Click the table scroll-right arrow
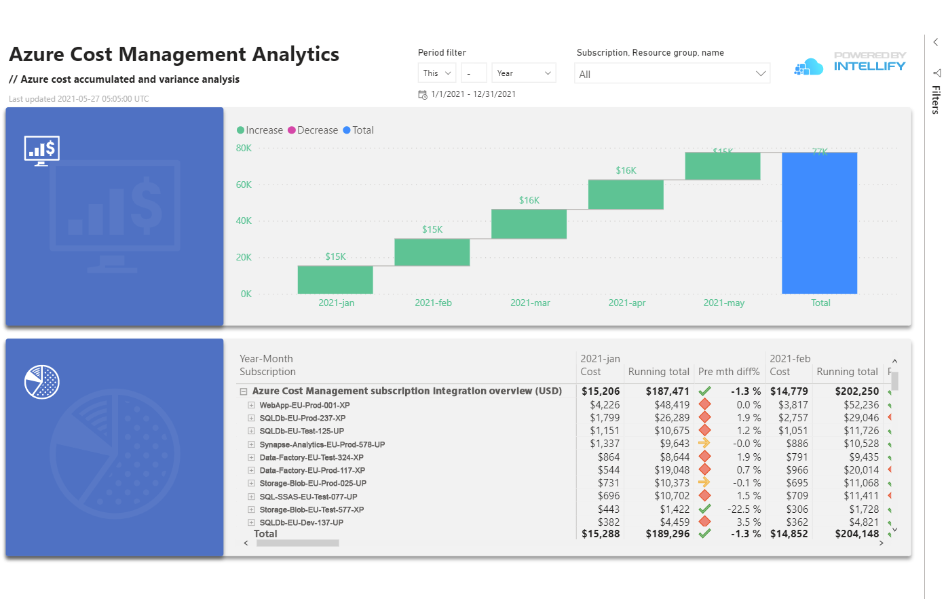Image resolution: width=946 pixels, height=599 pixels. (x=882, y=543)
